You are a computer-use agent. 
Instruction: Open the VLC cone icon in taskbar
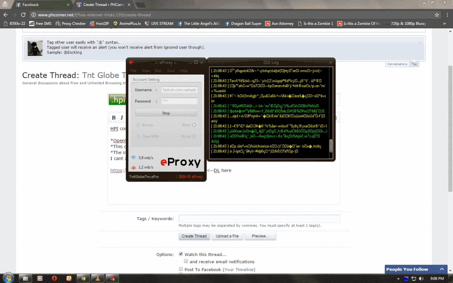97,278
